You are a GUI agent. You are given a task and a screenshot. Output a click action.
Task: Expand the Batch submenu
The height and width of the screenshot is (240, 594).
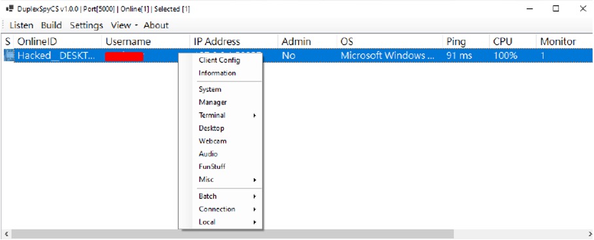[x=220, y=196]
